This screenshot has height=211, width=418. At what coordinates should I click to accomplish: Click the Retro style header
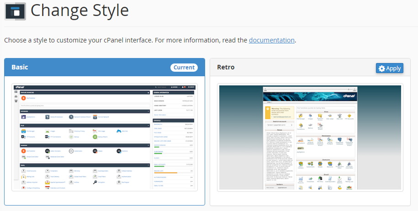point(310,68)
